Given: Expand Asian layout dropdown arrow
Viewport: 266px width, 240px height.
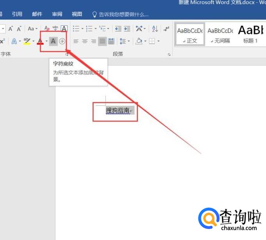Looking at the screenshot, I should 145,29.
